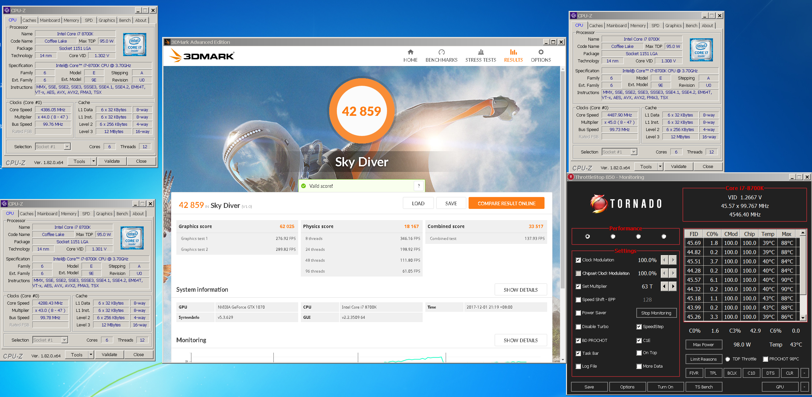Click the ThrottleStop Tornado logo
Image resolution: width=812 pixels, height=397 pixels.
[626, 204]
